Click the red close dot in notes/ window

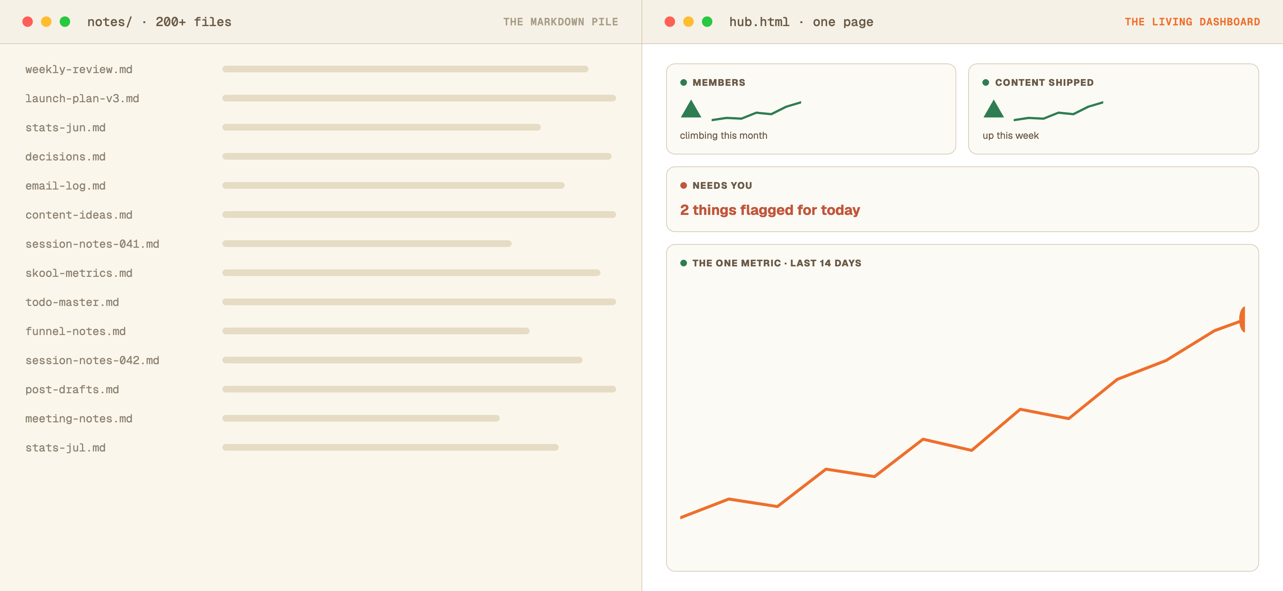coord(28,22)
